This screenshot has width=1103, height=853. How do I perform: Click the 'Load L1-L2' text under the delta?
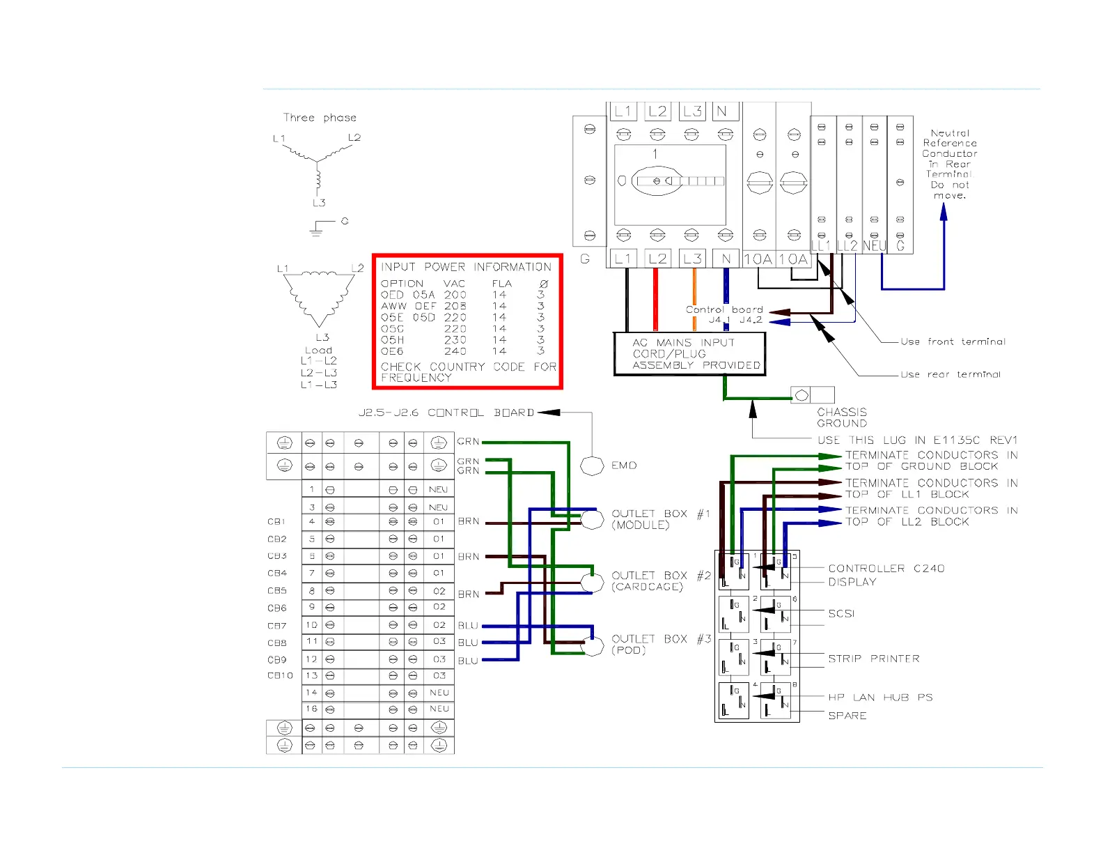click(x=319, y=355)
